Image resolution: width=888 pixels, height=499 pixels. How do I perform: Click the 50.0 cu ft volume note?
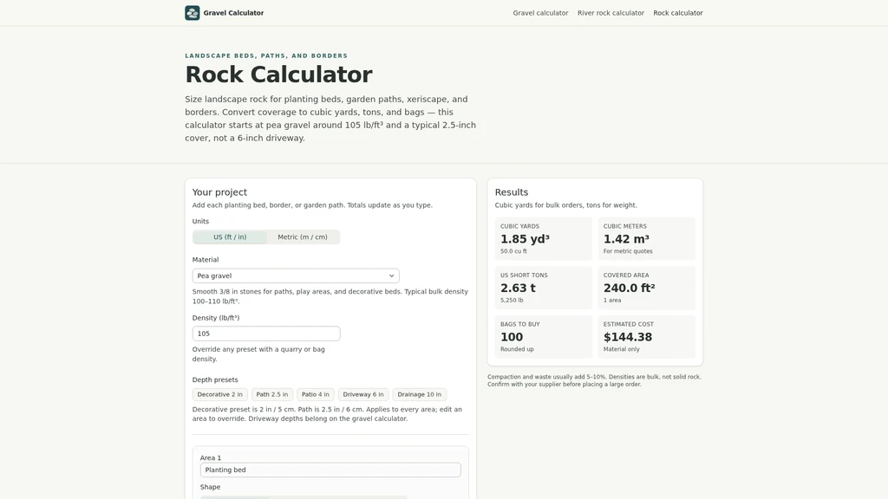click(x=513, y=251)
